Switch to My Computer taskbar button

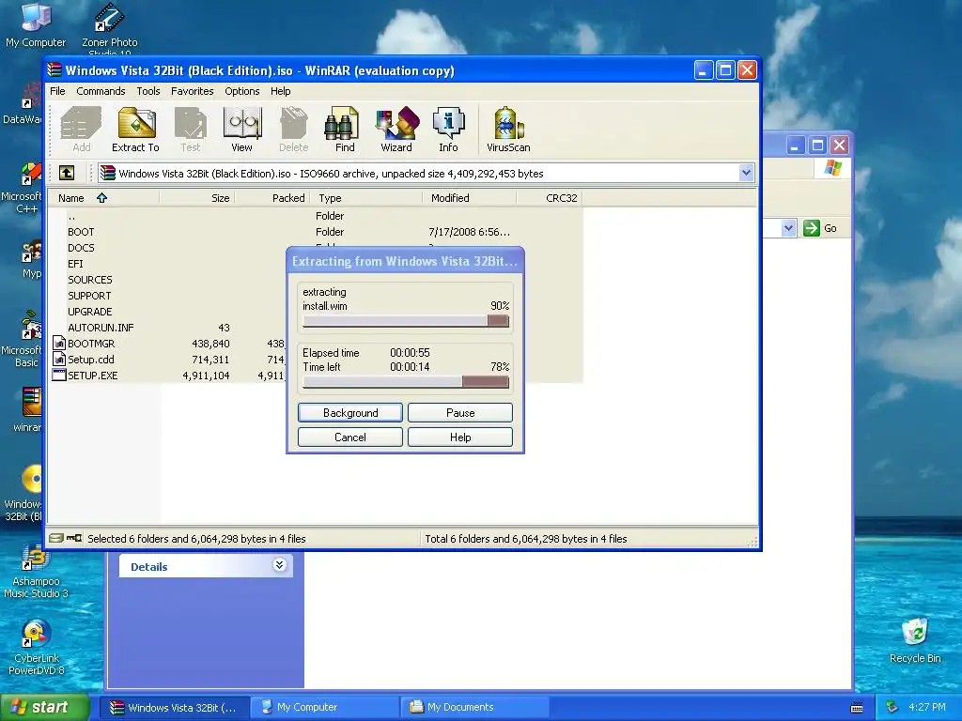point(324,707)
